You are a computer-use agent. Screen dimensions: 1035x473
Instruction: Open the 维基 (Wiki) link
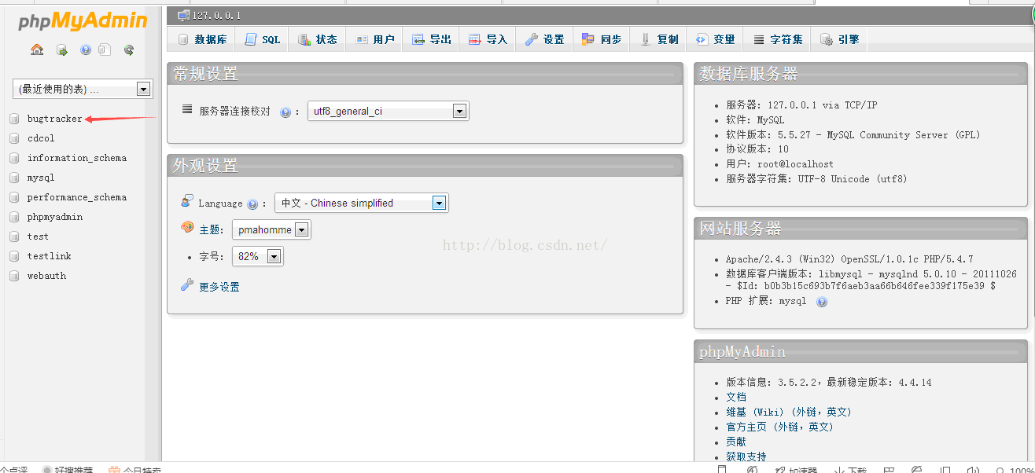[x=789, y=412]
